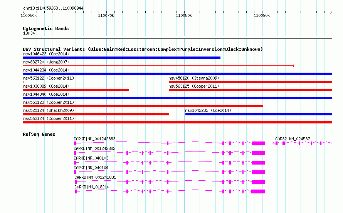The image size is (343, 213).
Task: Select the red bar under nsv563124
Action: (x=177, y=122)
